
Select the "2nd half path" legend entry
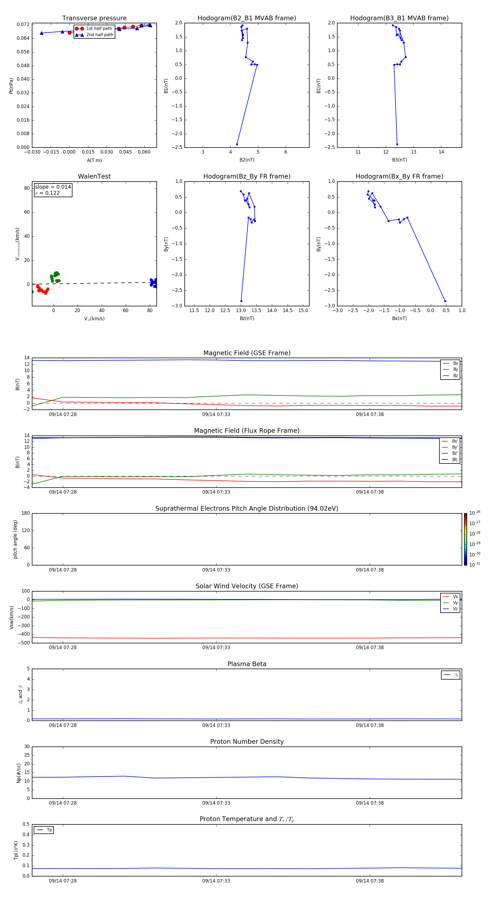point(94,35)
